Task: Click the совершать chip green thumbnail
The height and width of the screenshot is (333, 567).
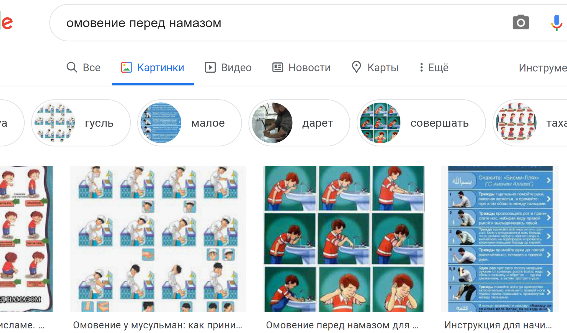Action: (x=380, y=123)
